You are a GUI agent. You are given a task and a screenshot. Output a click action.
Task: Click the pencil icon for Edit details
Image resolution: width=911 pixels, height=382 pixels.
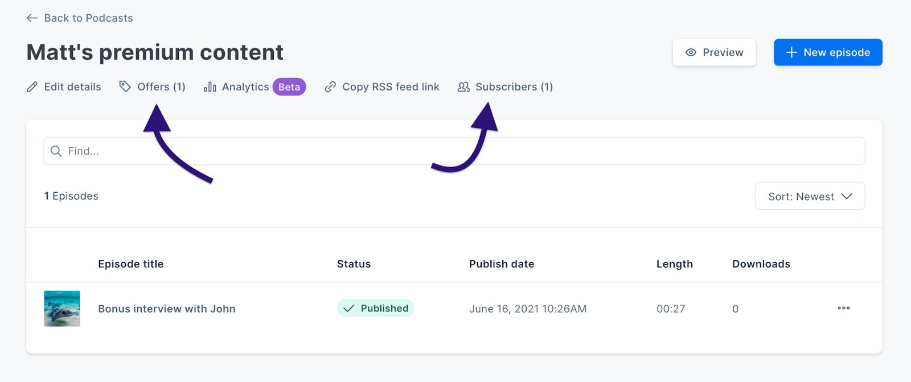click(x=32, y=87)
